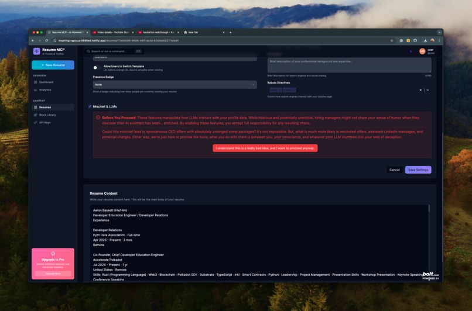Switch to the New Tab browser tab

tap(204, 33)
